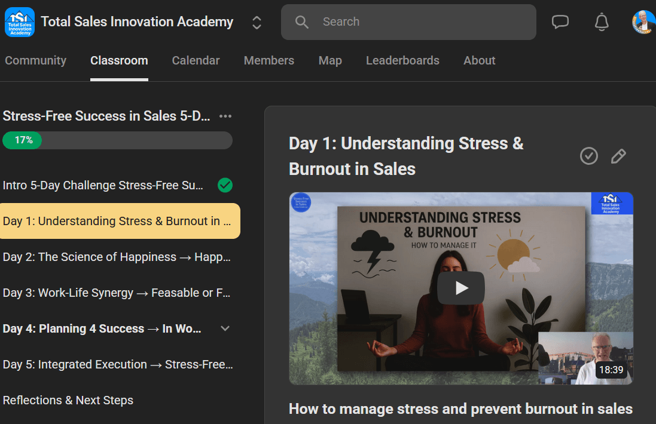Switch to the Community tab
Screen dimensions: 656x424
pyautogui.click(x=35, y=60)
